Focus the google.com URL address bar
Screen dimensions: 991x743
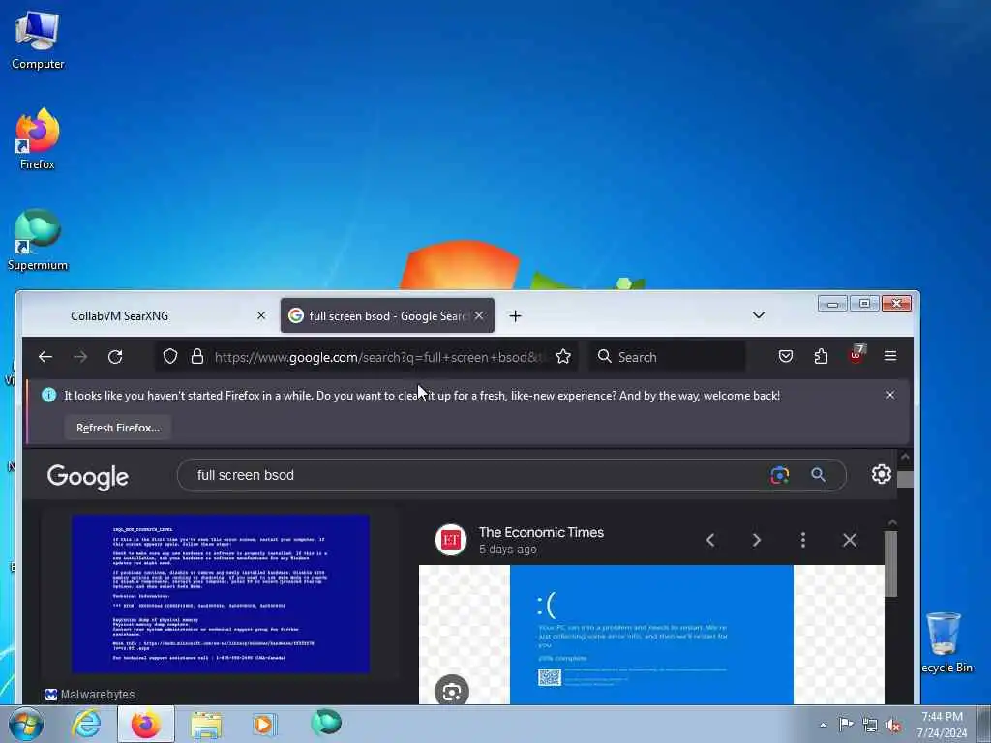click(x=379, y=357)
